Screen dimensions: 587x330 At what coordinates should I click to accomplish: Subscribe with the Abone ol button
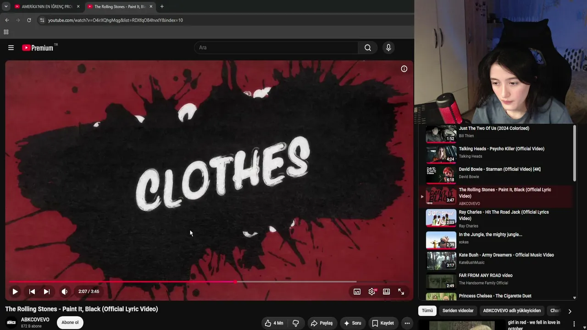[70, 322]
